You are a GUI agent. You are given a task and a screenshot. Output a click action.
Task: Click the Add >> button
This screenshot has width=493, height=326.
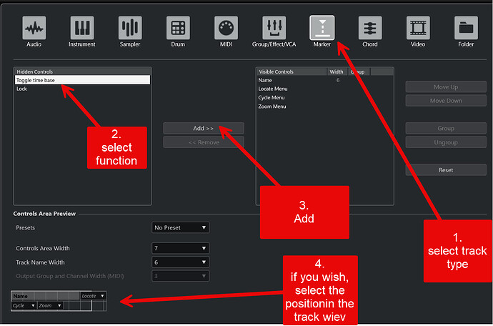pyautogui.click(x=204, y=129)
